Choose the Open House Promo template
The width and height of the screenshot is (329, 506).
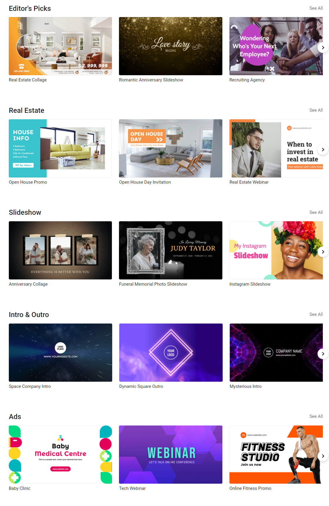pyautogui.click(x=60, y=148)
